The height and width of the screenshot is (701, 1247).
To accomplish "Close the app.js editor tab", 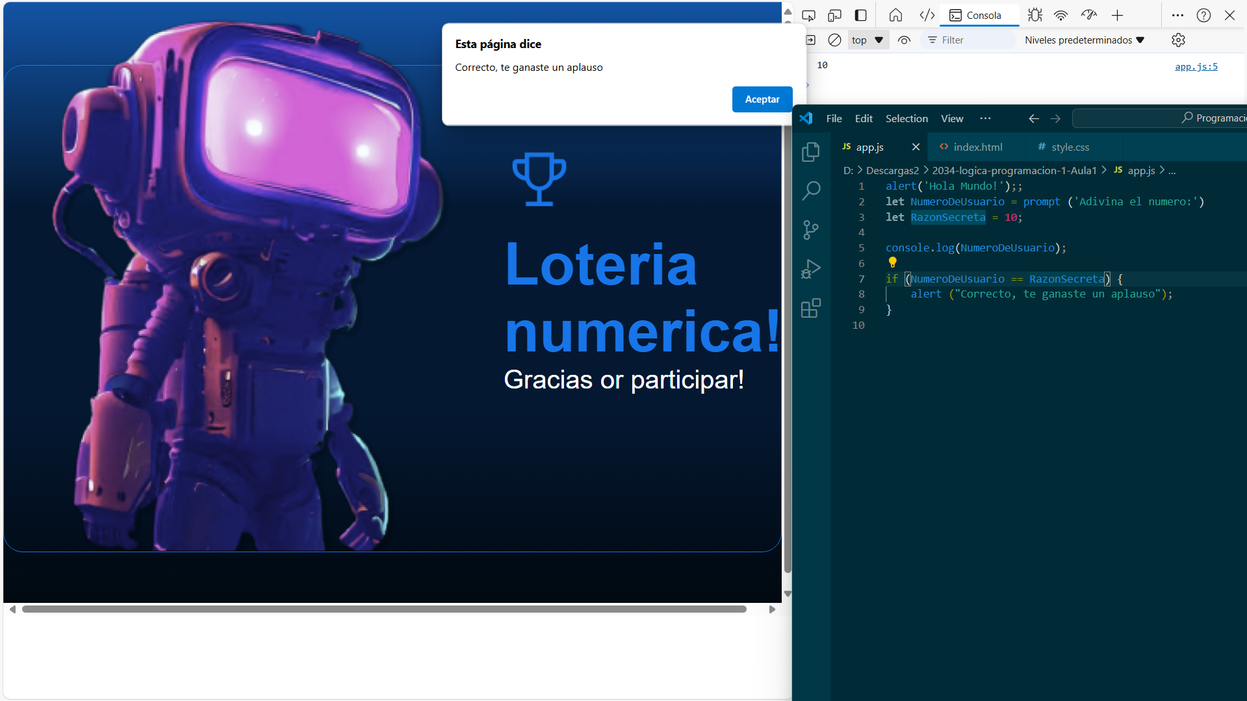I will point(916,147).
